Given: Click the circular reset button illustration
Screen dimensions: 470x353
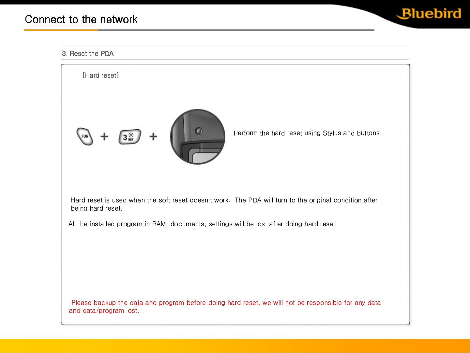Looking at the screenshot, I should [x=198, y=136].
